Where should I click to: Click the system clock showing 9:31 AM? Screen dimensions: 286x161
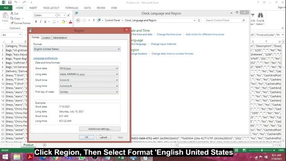(276, 155)
